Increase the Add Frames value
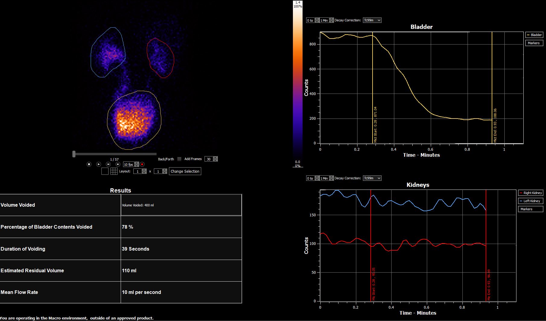The image size is (546, 321). pyautogui.click(x=215, y=158)
